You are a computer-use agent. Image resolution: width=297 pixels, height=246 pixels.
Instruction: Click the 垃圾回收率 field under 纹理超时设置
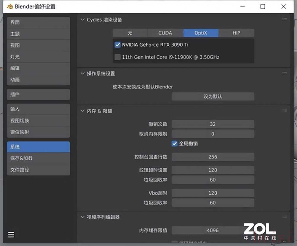pos(213,180)
